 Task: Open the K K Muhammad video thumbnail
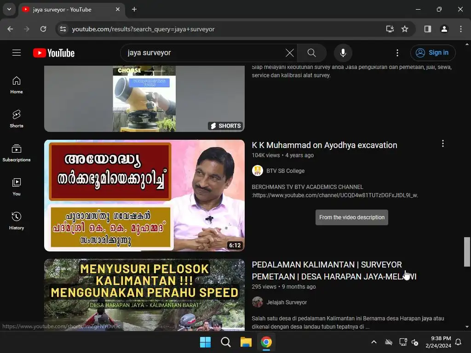[x=144, y=195]
